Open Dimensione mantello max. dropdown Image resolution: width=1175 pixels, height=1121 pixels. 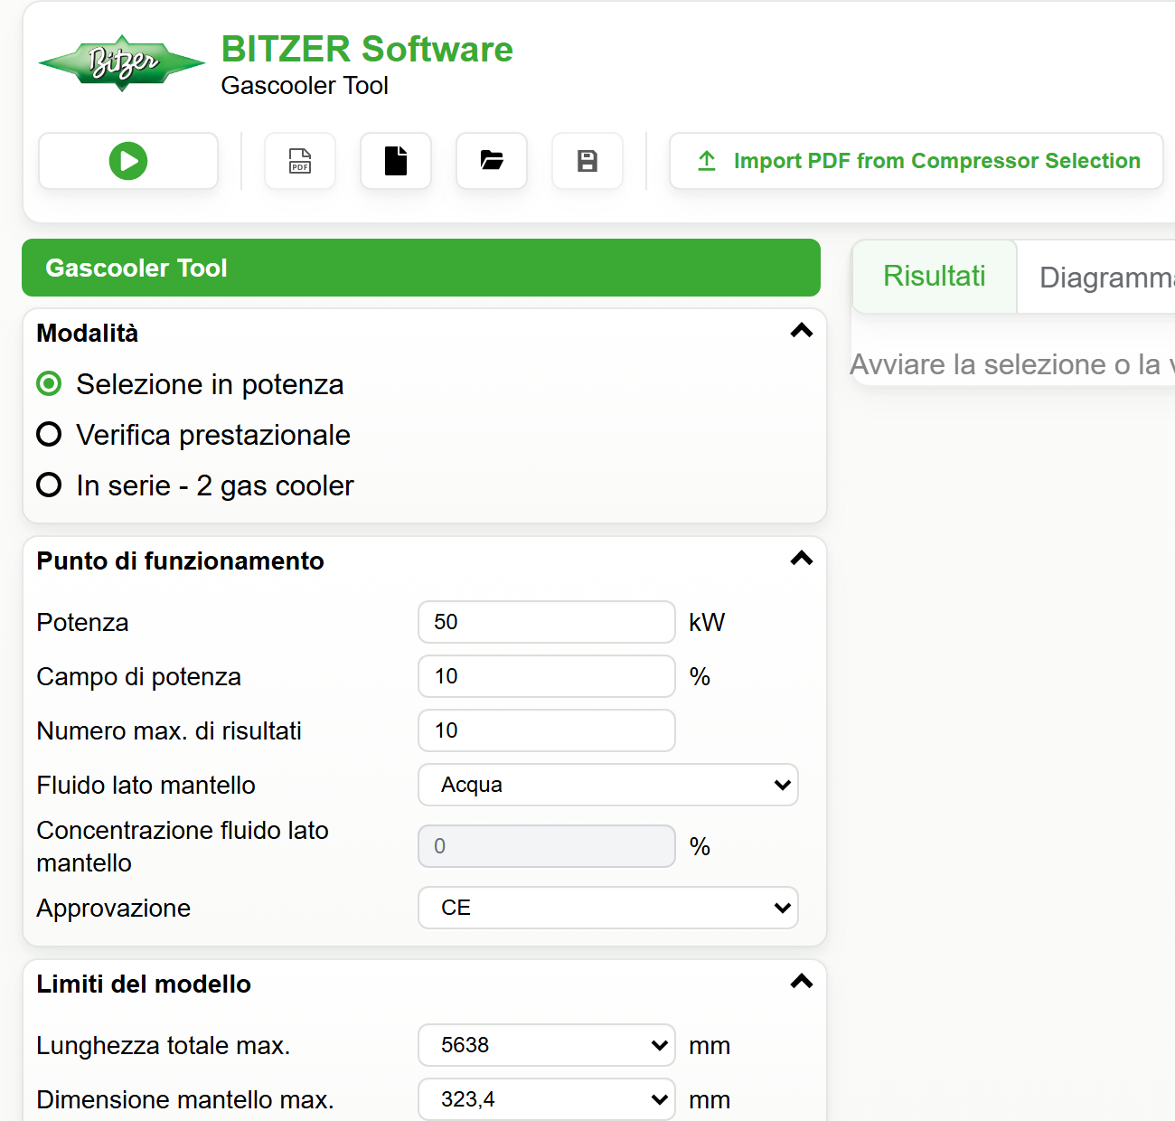coord(547,1099)
